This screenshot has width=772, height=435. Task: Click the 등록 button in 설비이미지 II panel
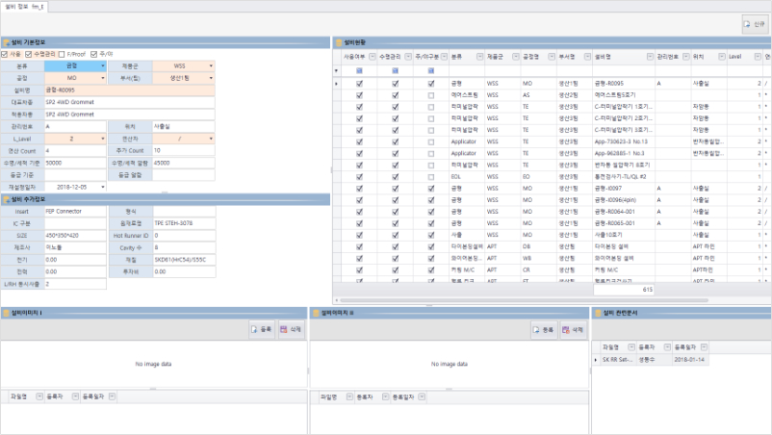click(544, 330)
